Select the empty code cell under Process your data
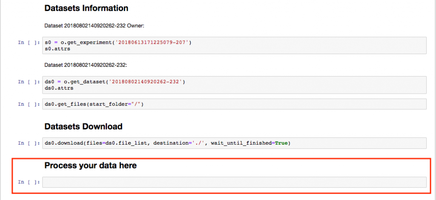Image resolution: width=436 pixels, height=200 pixels. pos(234,182)
